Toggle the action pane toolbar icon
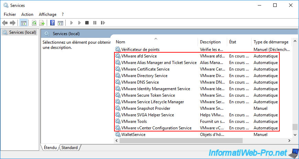299x159 pixels. coord(60,23)
